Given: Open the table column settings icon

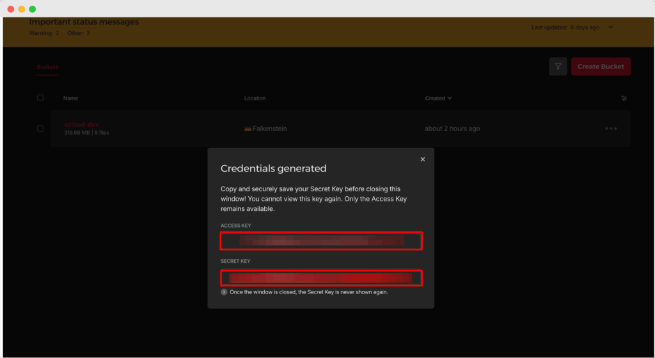Looking at the screenshot, I should [x=624, y=98].
